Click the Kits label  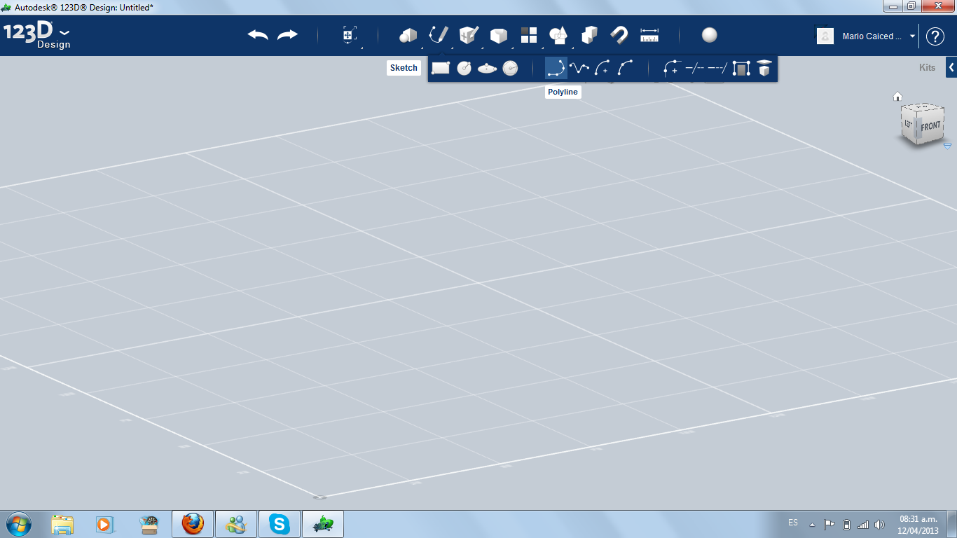tap(927, 68)
